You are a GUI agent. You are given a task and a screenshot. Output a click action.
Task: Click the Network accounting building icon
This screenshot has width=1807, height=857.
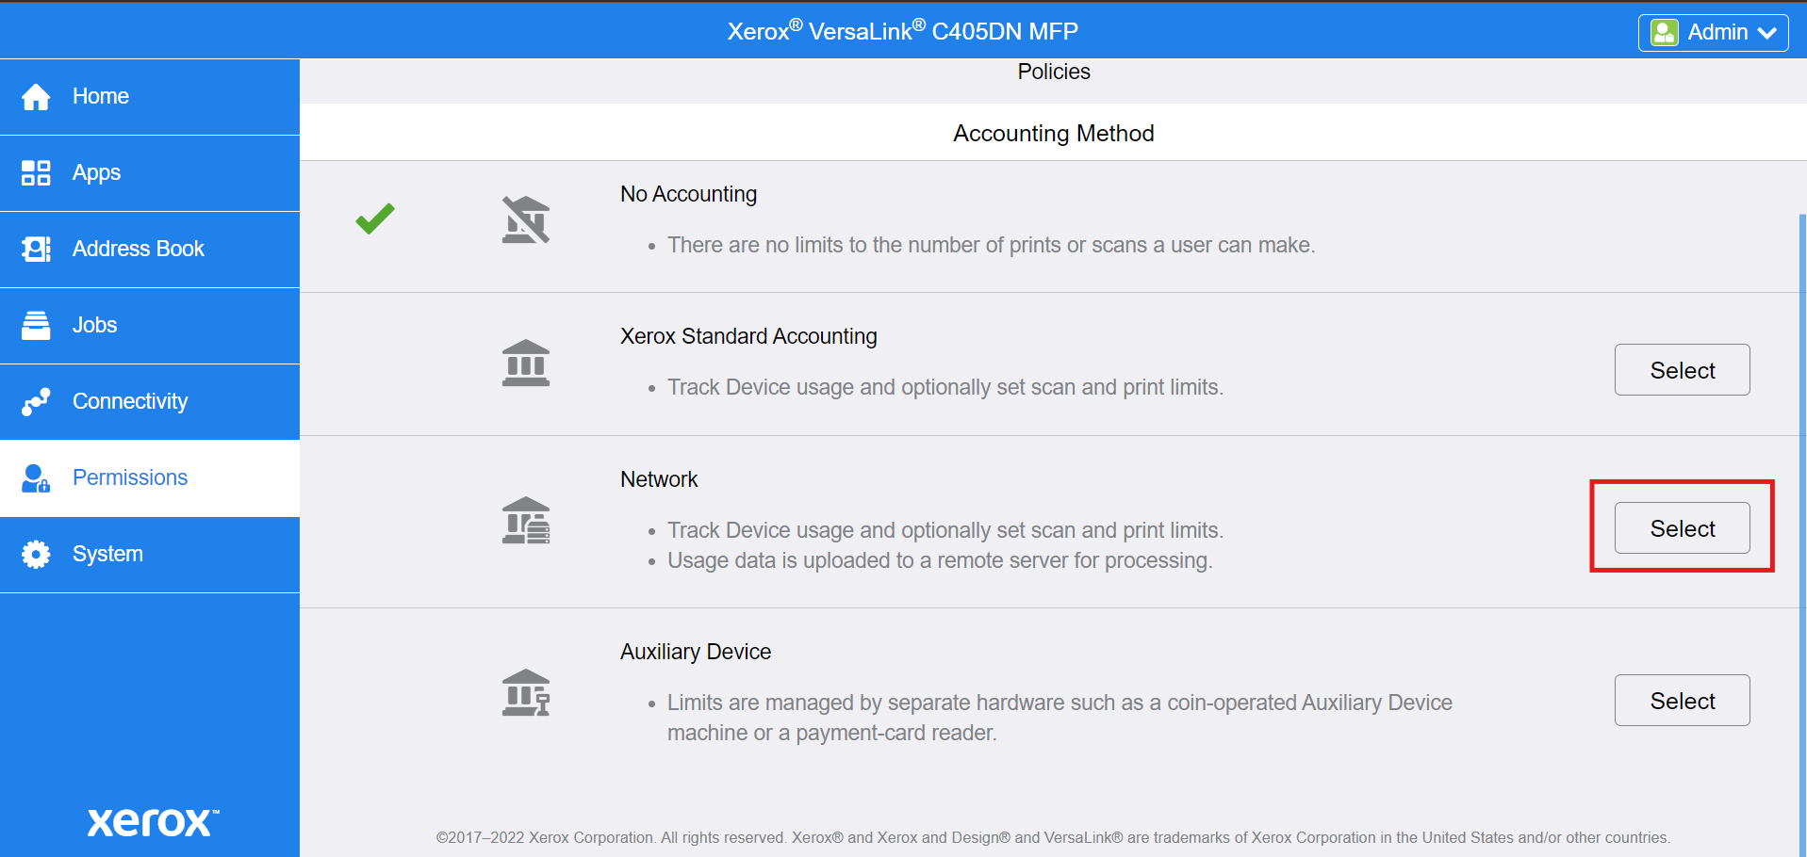[526, 521]
